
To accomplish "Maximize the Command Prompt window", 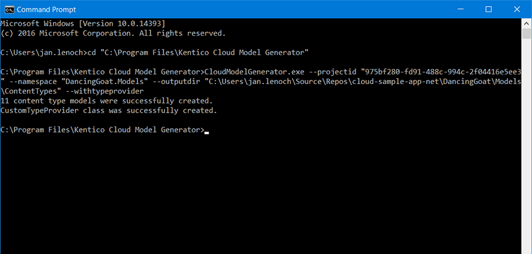I will coord(488,10).
